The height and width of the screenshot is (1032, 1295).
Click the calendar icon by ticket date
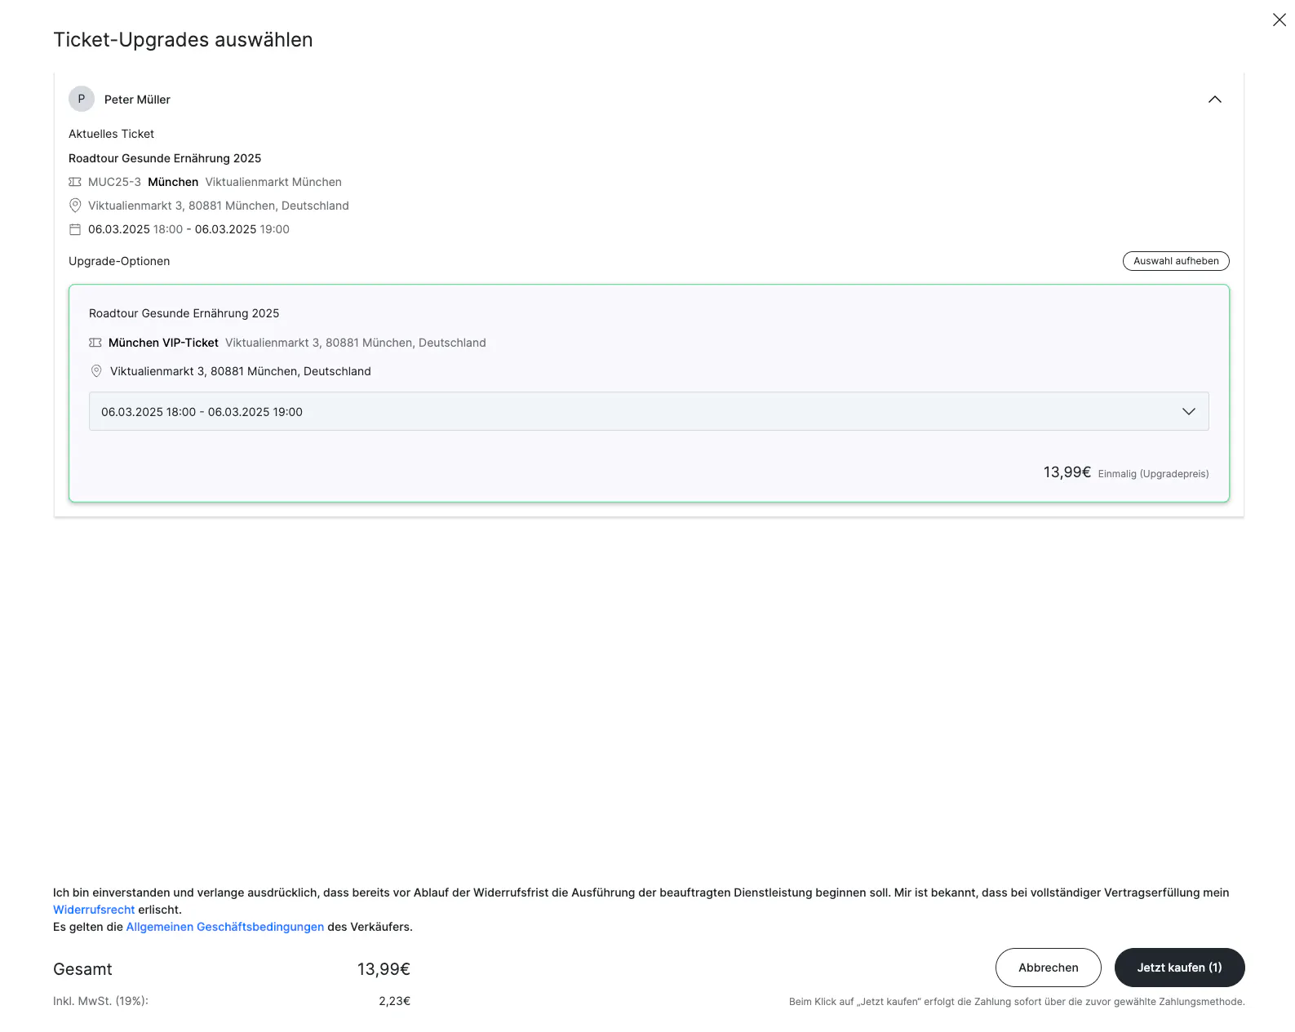coord(75,229)
